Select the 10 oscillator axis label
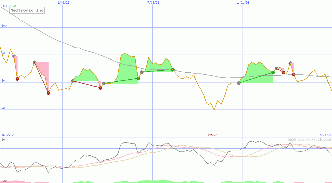The width and height of the screenshot is (332, 183). pos(3,140)
